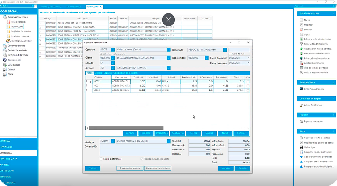
Task: Click the Gestión de territorio icon
Action: click(x=5, y=50)
